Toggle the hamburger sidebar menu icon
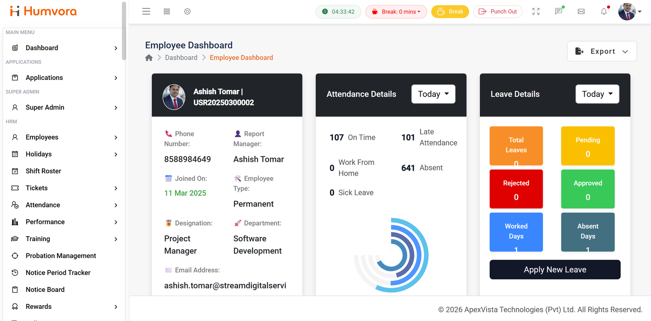This screenshot has height=321, width=651. click(x=146, y=11)
